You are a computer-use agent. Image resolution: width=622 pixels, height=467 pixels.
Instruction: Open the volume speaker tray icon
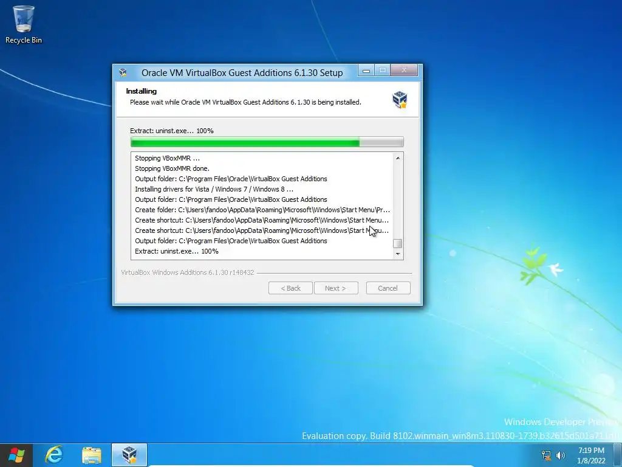(x=561, y=455)
